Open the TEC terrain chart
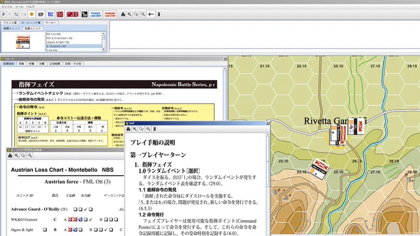Image resolution: width=420 pixels, height=236 pixels. (51, 14)
